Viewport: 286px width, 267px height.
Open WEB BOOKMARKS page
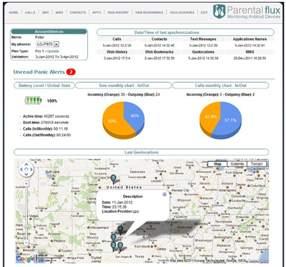149,13
